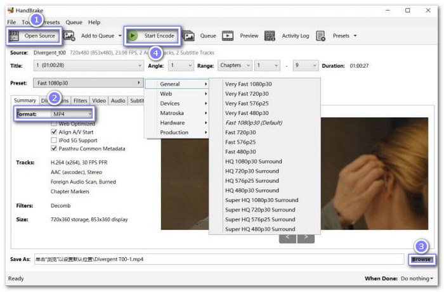The image size is (444, 292).
Task: Switch to the Audio tab
Action: pos(118,101)
